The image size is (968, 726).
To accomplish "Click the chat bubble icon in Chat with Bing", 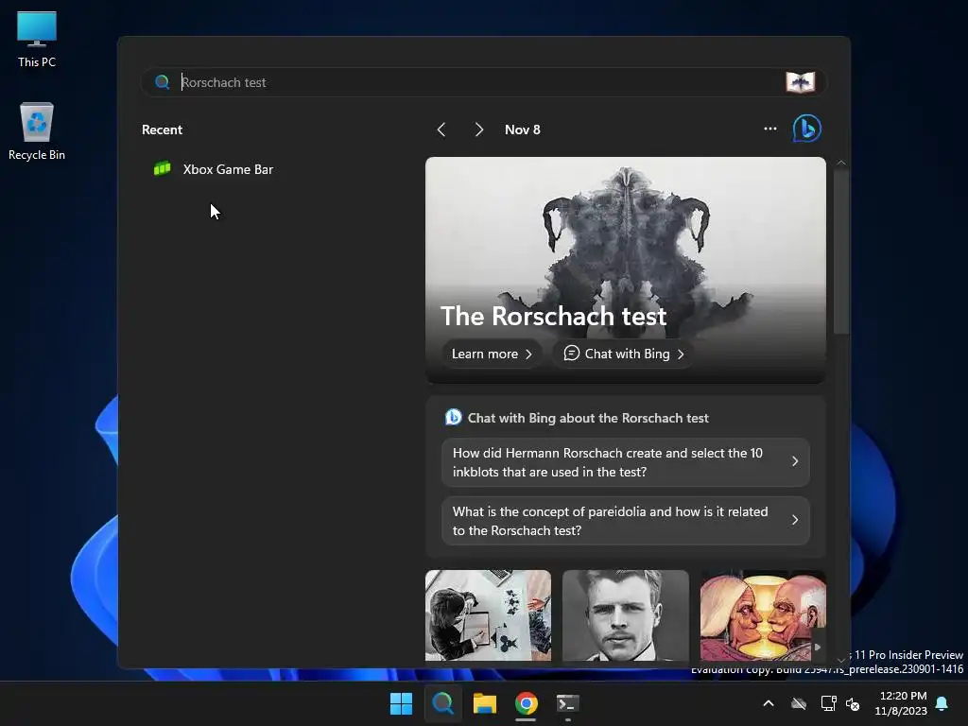I will pyautogui.click(x=572, y=354).
